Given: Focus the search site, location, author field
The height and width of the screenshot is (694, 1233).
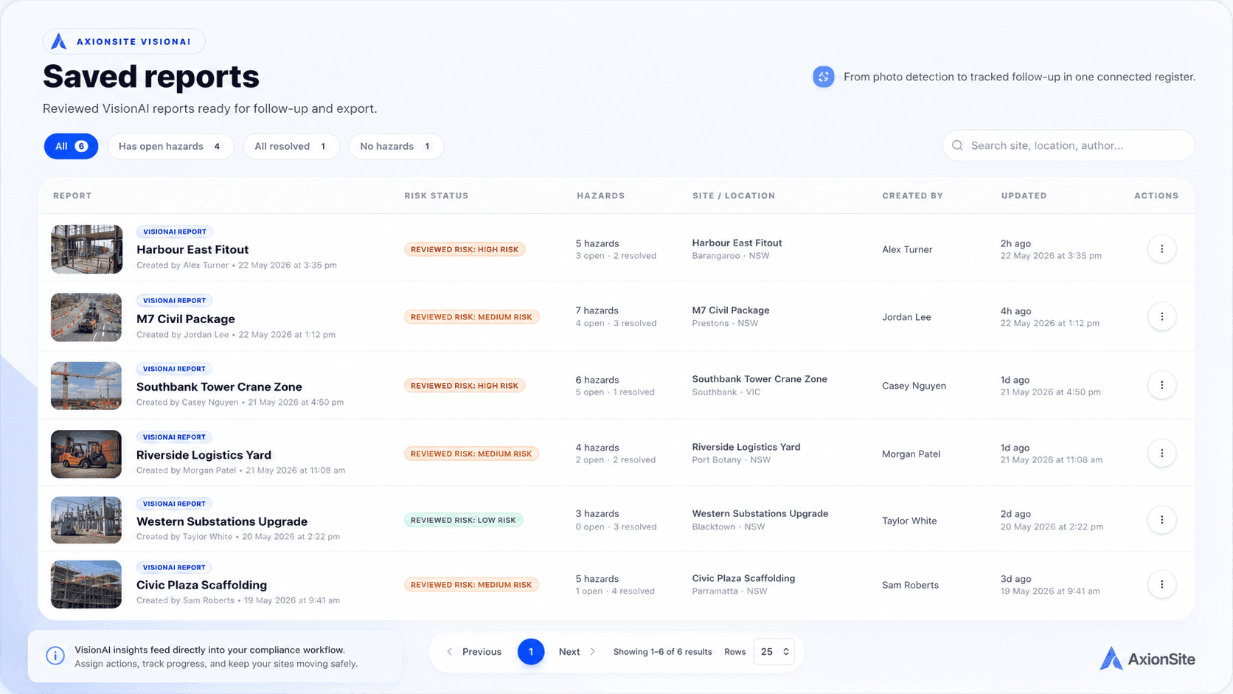Looking at the screenshot, I should [1069, 145].
